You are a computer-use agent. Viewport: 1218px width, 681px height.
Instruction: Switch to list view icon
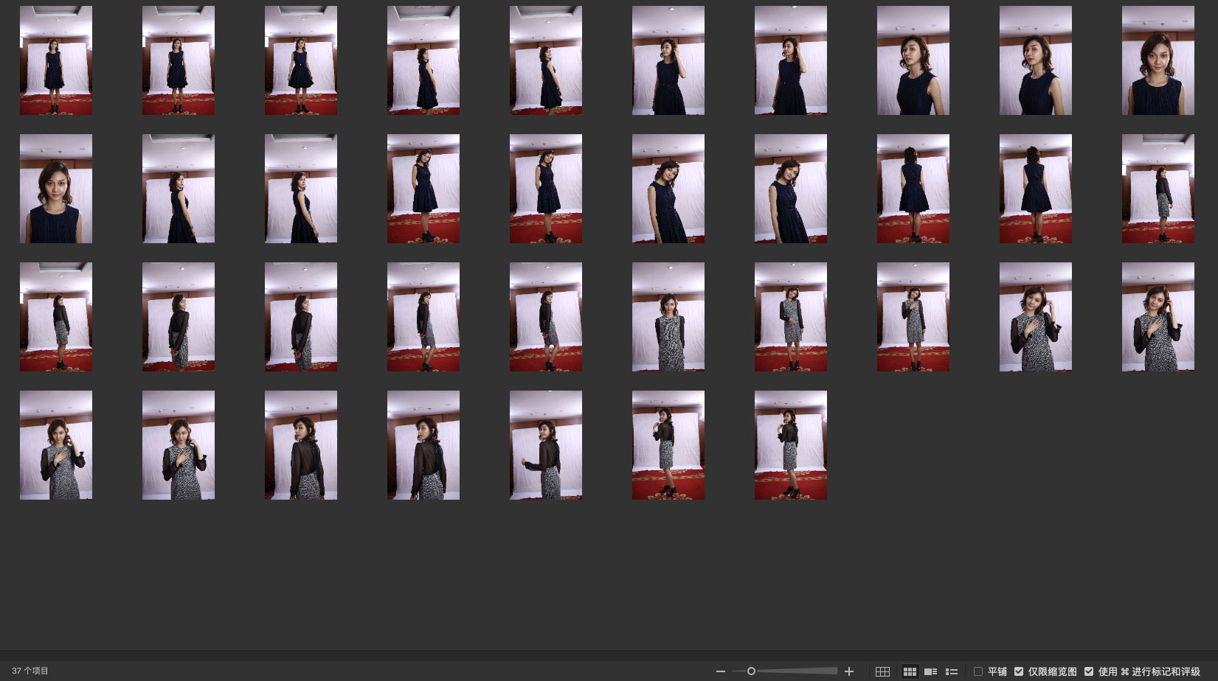point(952,671)
